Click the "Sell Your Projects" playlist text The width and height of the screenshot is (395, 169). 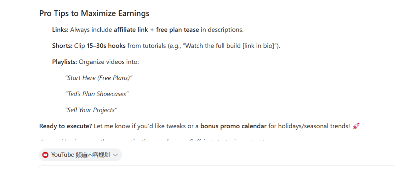pyautogui.click(x=91, y=110)
